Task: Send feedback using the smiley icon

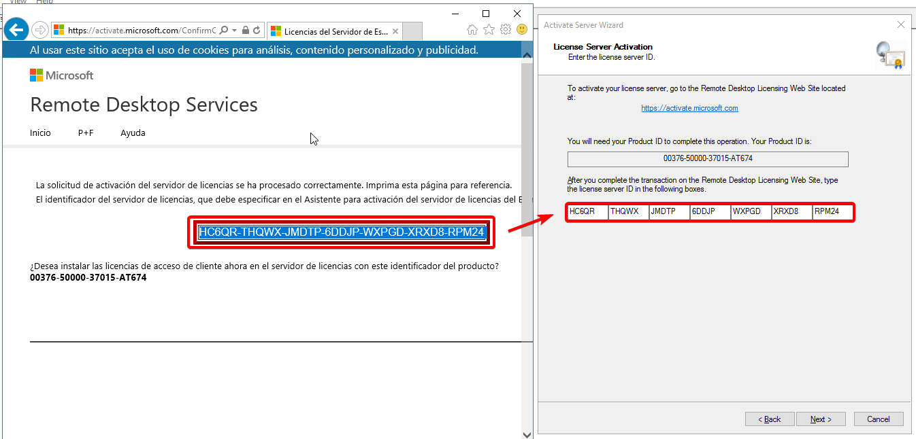Action: point(521,29)
